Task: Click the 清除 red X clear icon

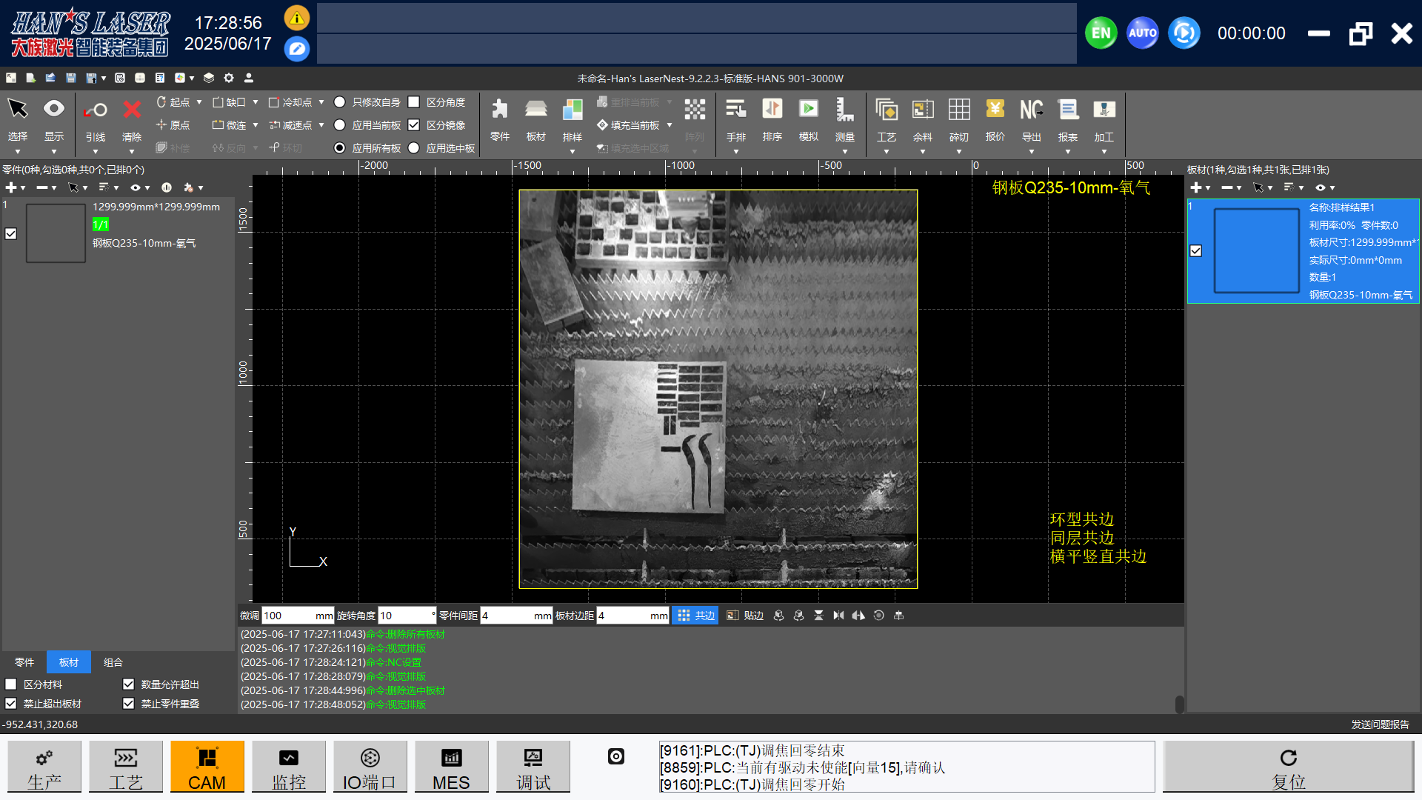Action: click(x=132, y=111)
